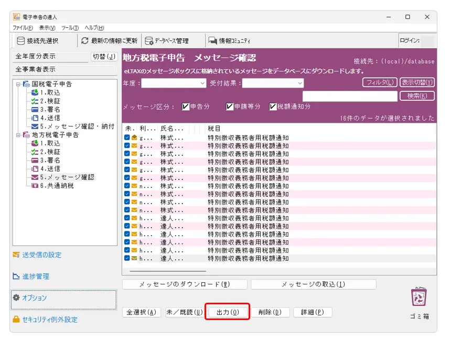451x340 pixels.
Task: Toggle the 税額通知分 checkbox
Action: coord(272,107)
